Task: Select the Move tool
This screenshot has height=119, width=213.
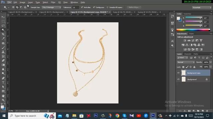Action: click(x=3, y=17)
